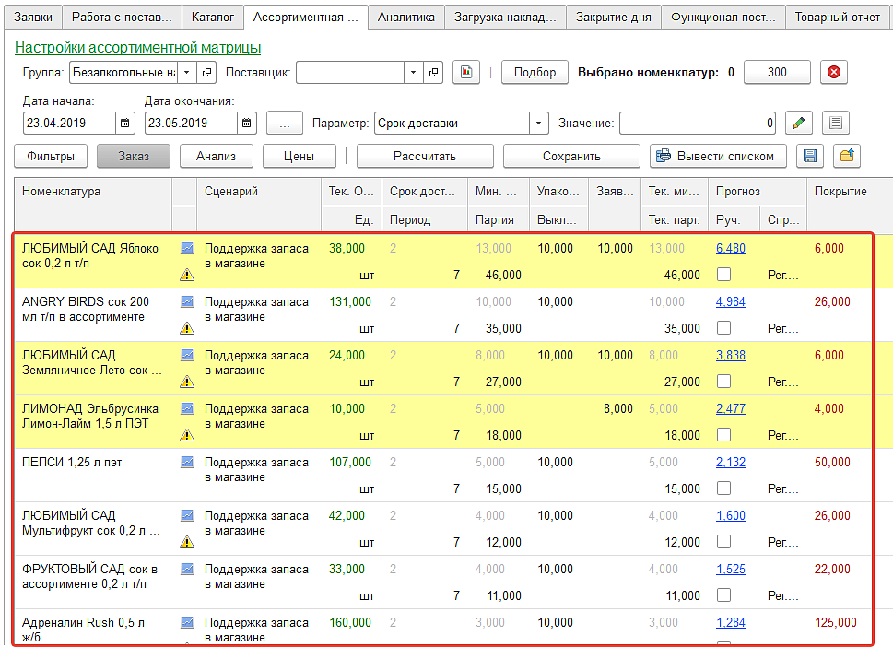
Task: Click chart icon for ПЕПСИ 1,25 л row
Action: 187,463
